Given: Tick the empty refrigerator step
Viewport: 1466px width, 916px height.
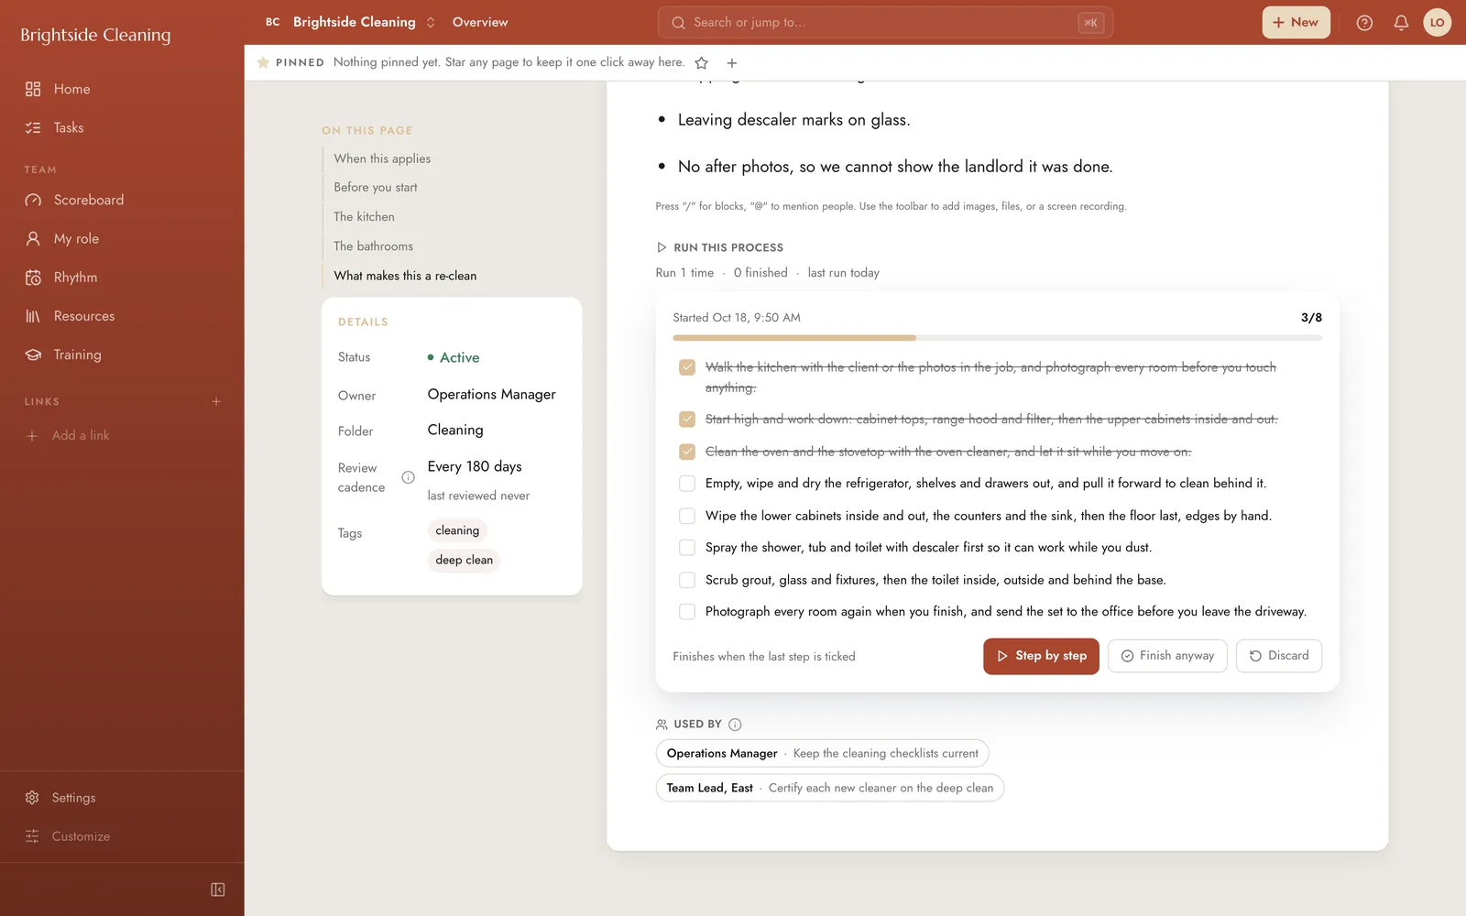Looking at the screenshot, I should pos(687,484).
